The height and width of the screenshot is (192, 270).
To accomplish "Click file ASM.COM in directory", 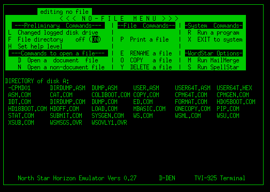I will pyautogui.click(x=19, y=95).
